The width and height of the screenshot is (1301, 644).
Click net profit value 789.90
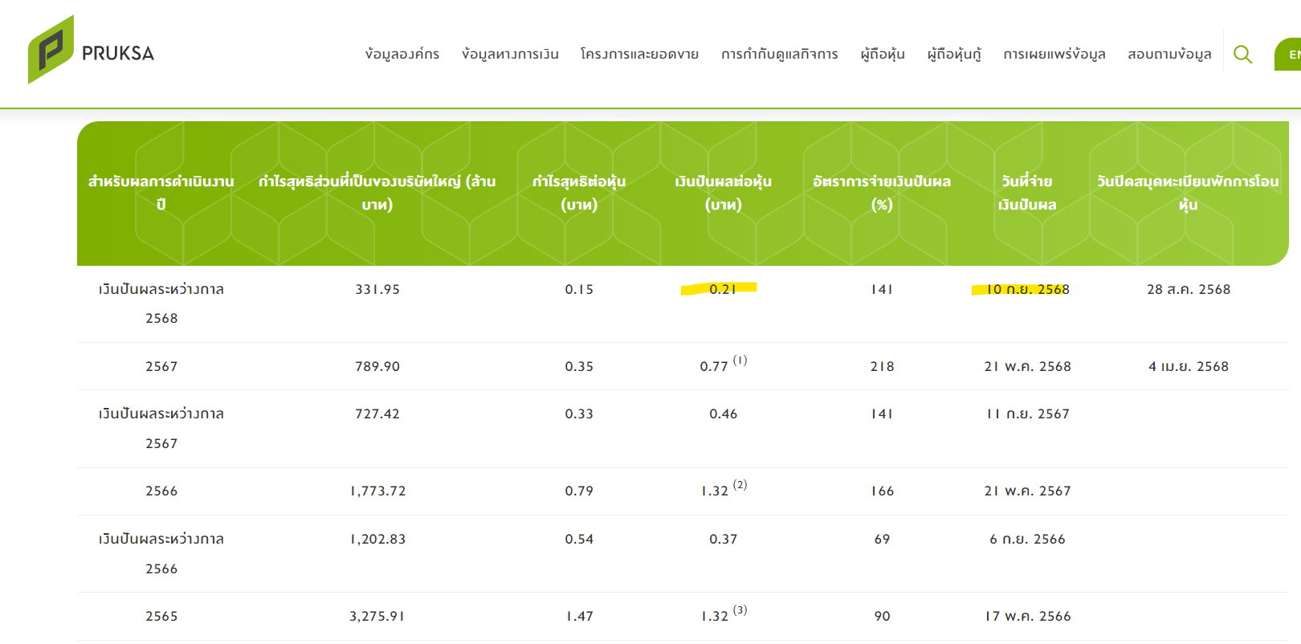pyautogui.click(x=377, y=366)
